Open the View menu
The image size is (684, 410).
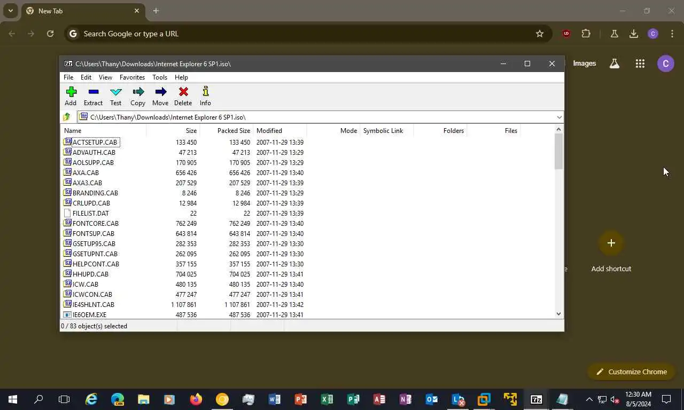click(105, 77)
